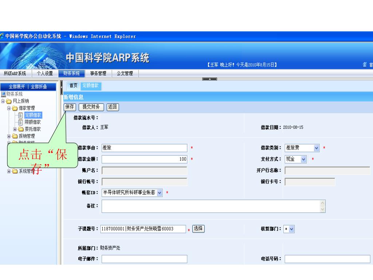Click the 返回 button
The height and width of the screenshot is (280, 373).
[113, 107]
